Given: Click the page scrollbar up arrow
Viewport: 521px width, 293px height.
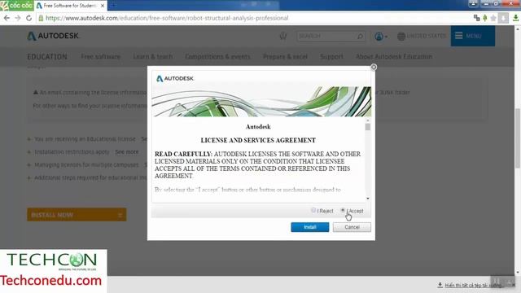Looking at the screenshot, I should tap(518, 29).
